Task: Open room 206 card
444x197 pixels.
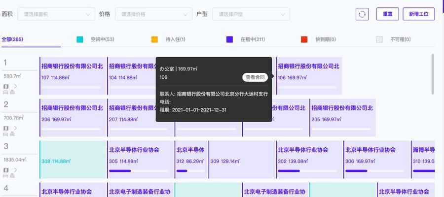Action: [x=74, y=118]
